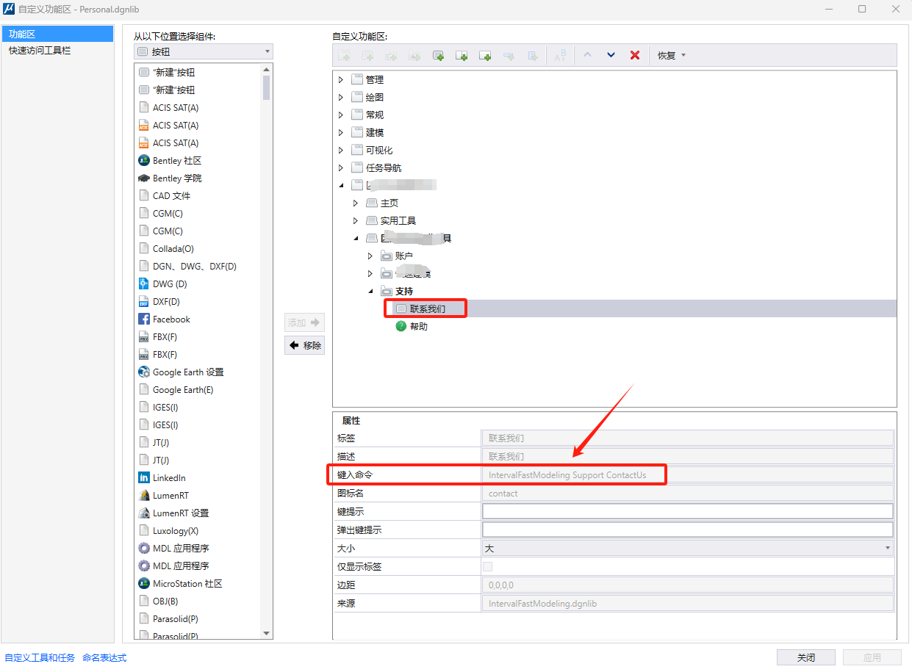Select the LumenRT 设置 icon

coord(144,513)
